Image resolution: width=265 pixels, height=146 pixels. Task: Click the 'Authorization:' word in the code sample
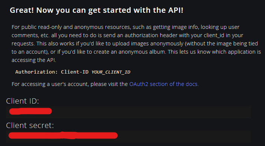[x=37, y=72]
